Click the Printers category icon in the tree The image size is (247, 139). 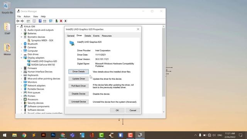[25, 96]
